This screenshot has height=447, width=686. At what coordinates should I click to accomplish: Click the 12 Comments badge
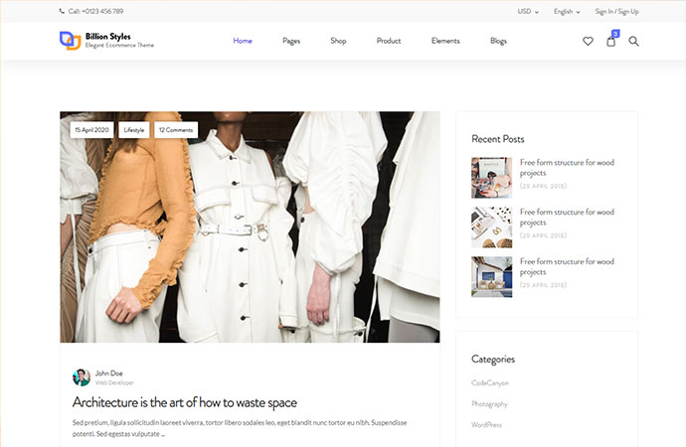pos(176,130)
